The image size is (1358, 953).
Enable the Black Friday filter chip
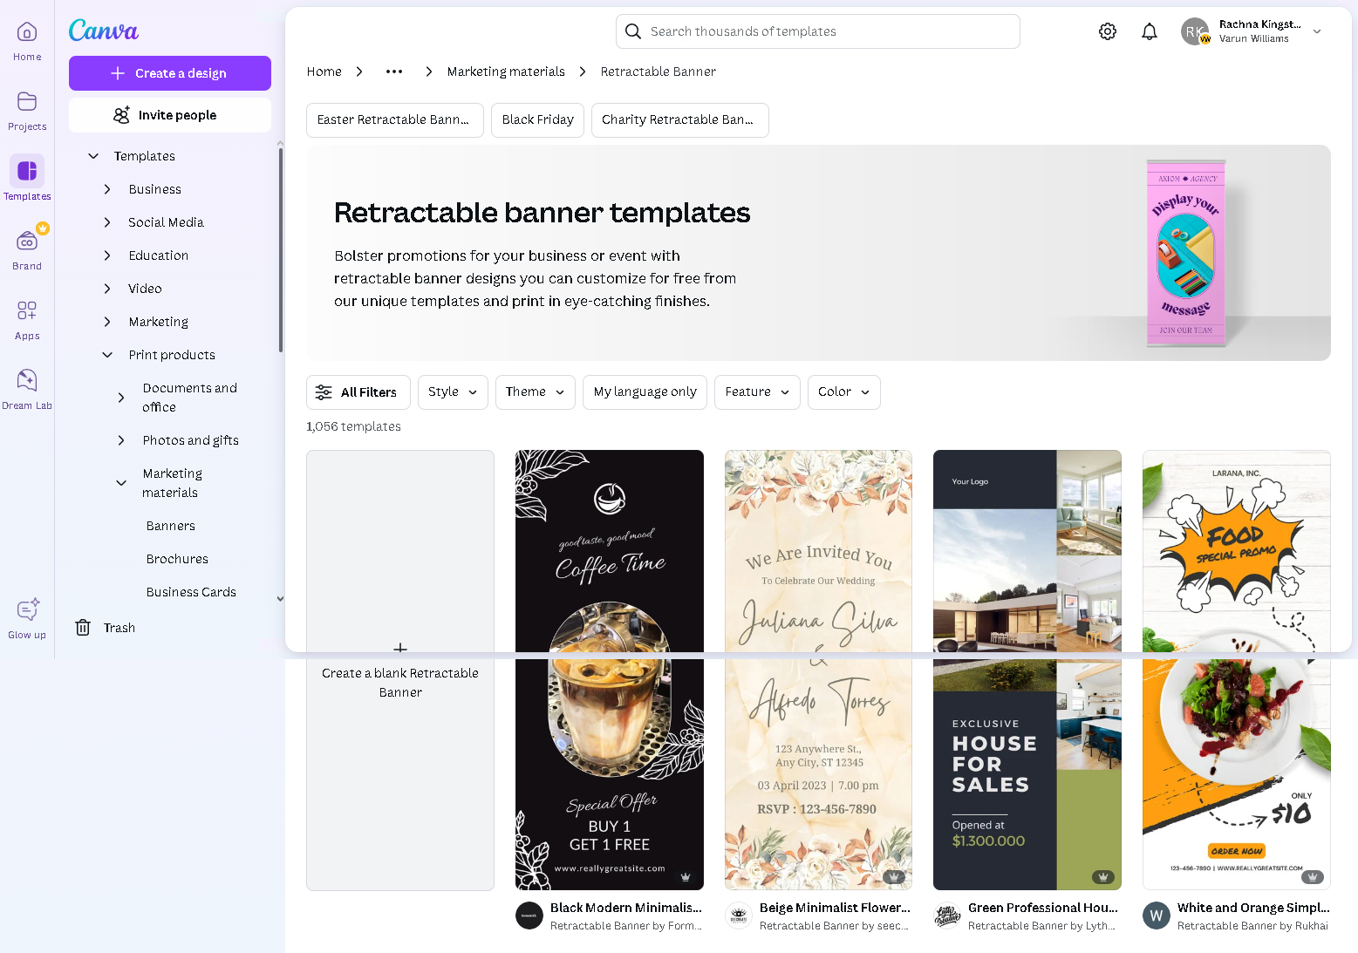(537, 119)
